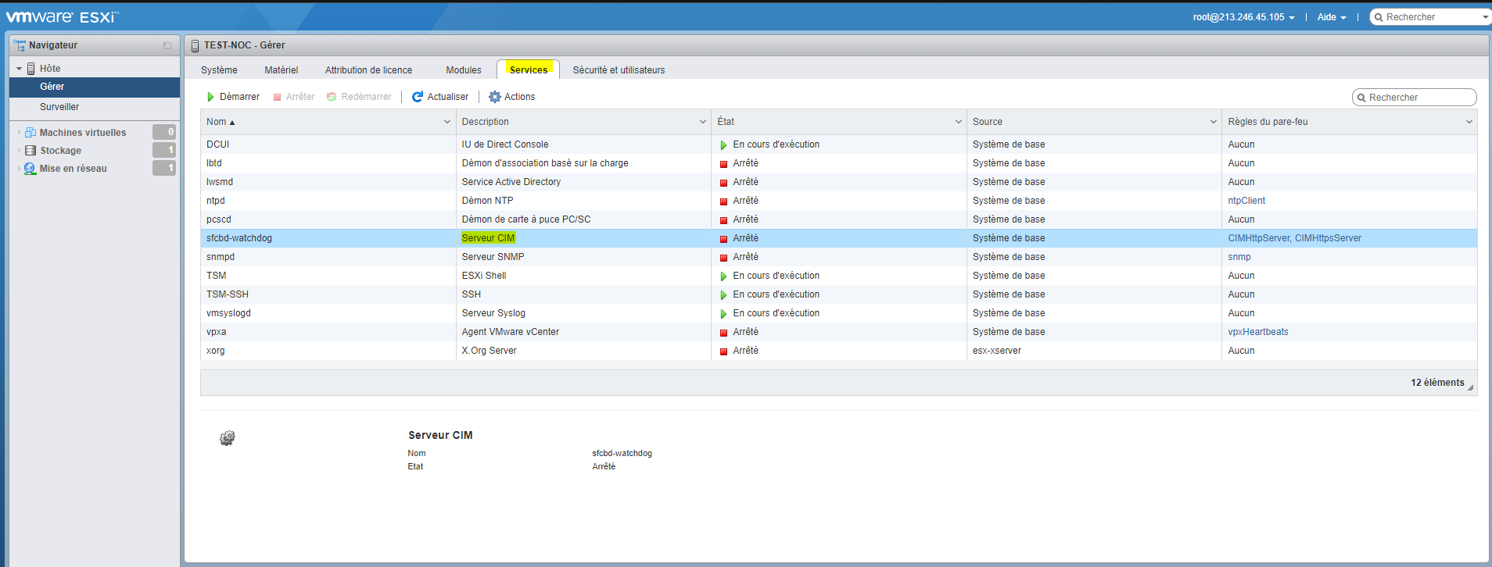
Task: Expand the Mise en réseau tree node
Action: point(19,168)
